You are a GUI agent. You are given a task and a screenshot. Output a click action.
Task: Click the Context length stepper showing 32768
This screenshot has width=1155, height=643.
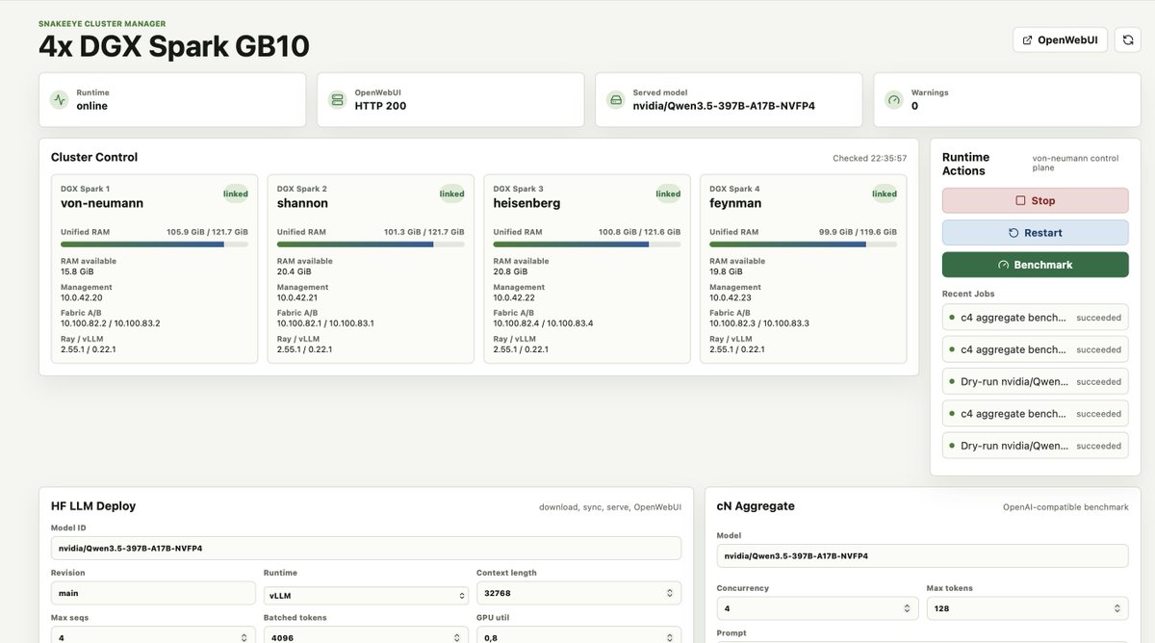coord(578,593)
